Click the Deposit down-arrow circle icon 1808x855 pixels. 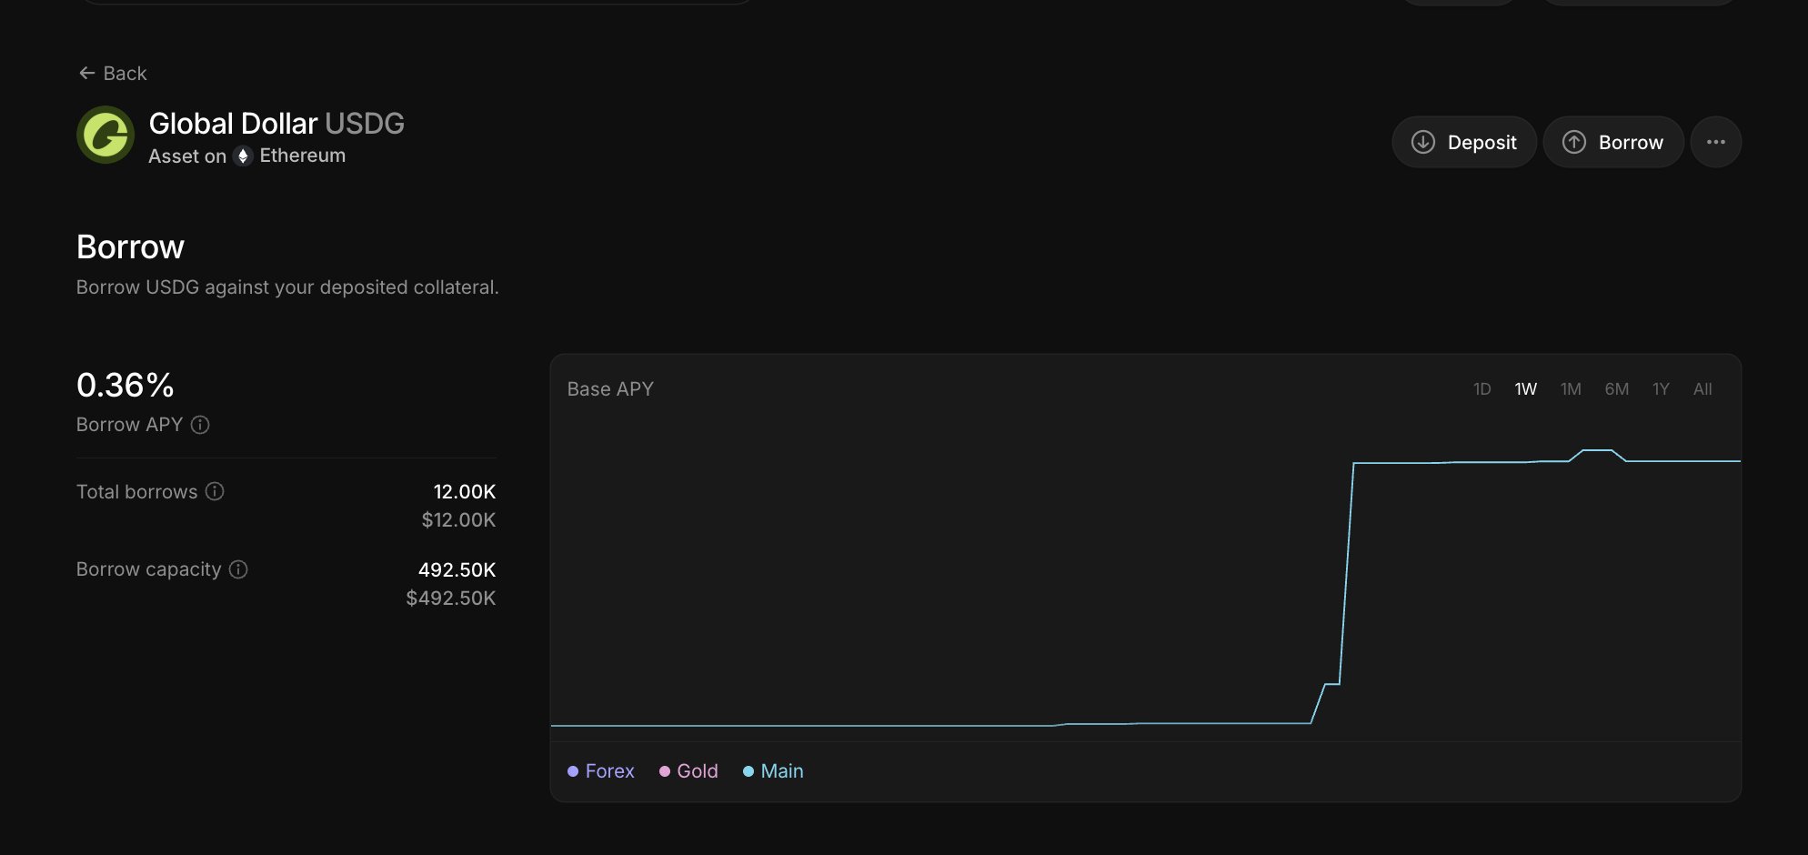pyautogui.click(x=1423, y=142)
